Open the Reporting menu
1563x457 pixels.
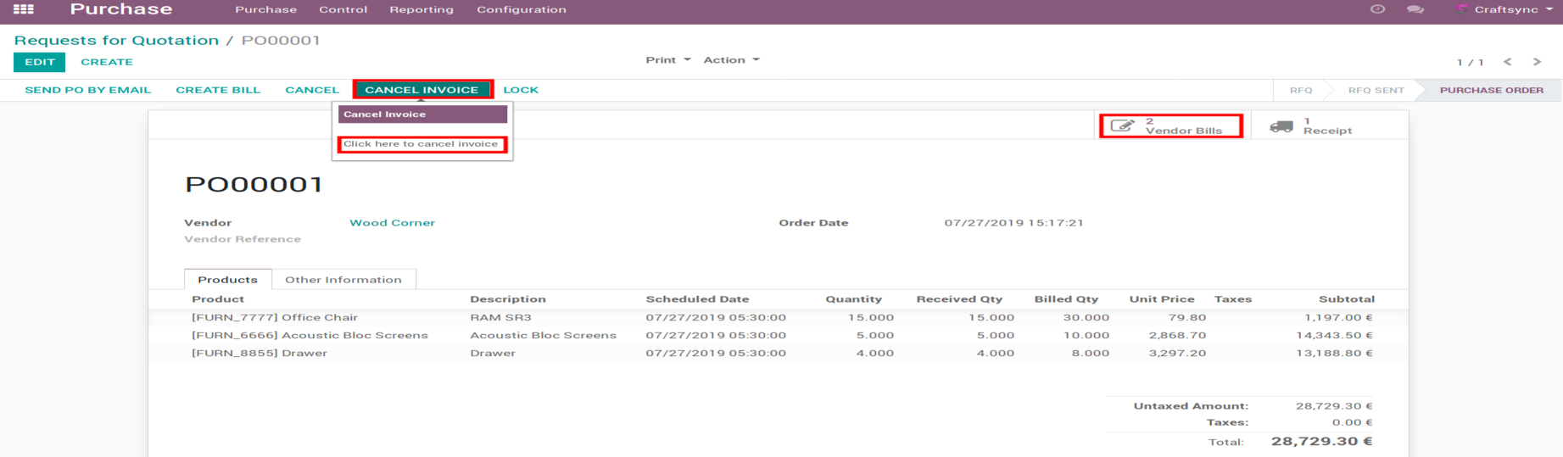click(x=421, y=9)
